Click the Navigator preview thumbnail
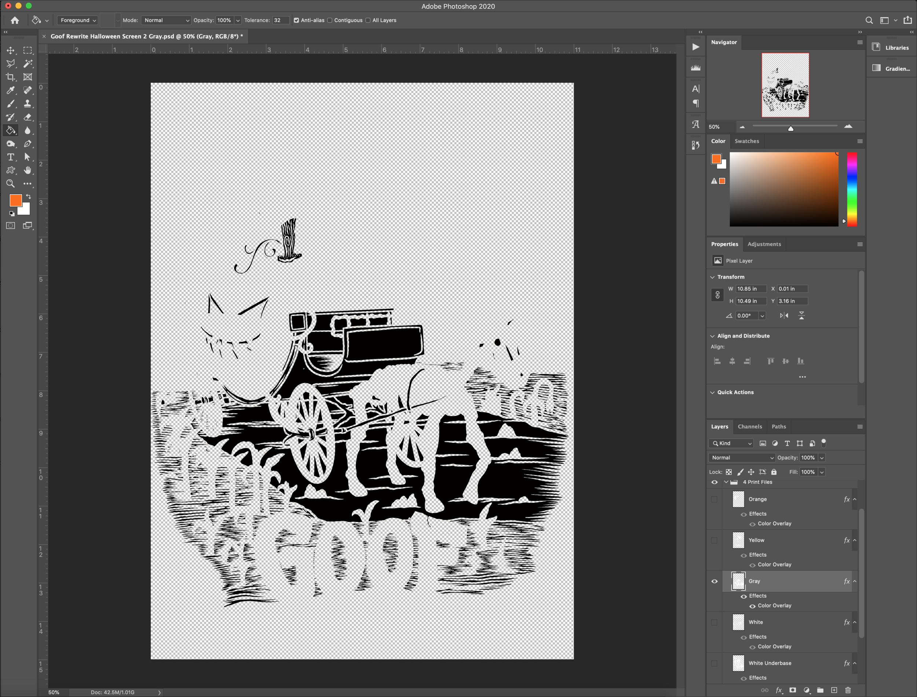 (785, 85)
